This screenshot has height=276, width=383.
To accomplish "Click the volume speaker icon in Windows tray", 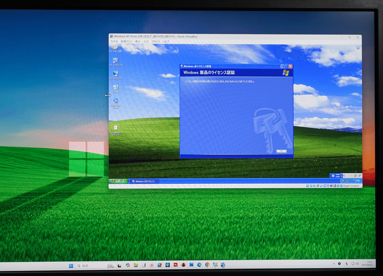I will (357, 264).
